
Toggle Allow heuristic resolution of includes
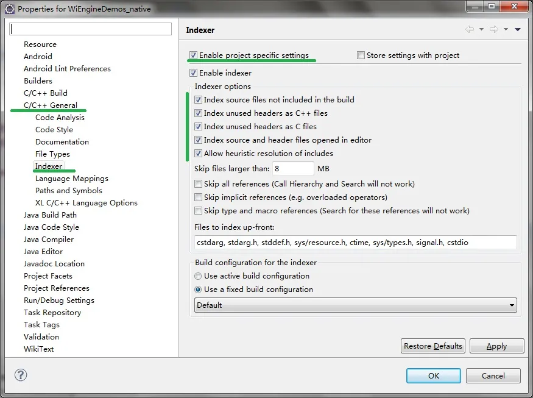click(x=198, y=154)
